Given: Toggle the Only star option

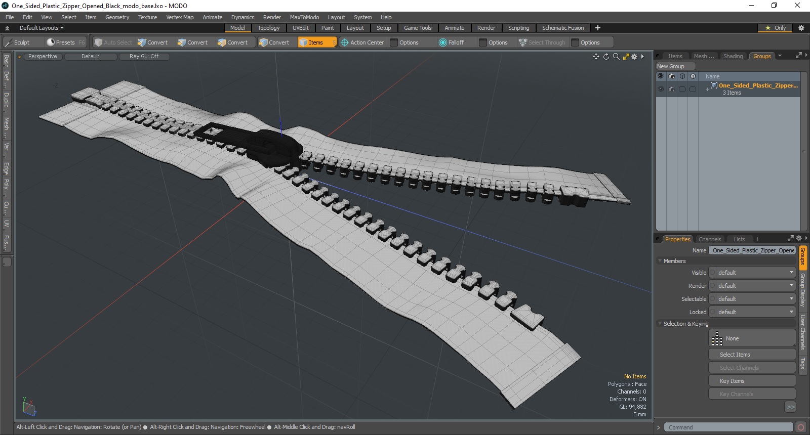Looking at the screenshot, I should tap(776, 28).
